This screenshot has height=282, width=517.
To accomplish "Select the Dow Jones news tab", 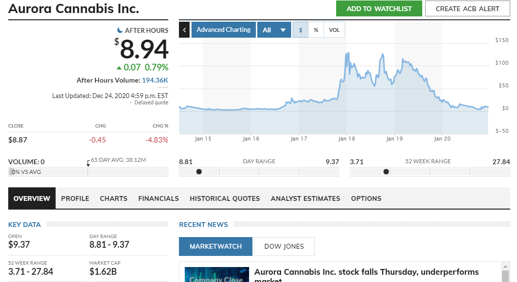I will (x=284, y=246).
